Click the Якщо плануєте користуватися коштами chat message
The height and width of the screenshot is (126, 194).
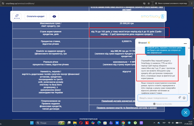coord(158,88)
